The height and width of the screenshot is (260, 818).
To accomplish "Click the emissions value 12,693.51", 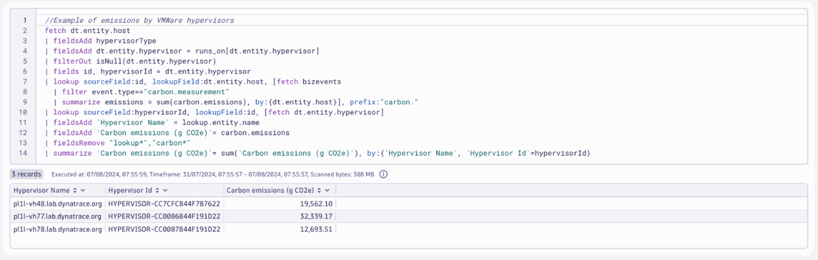I will (315, 229).
